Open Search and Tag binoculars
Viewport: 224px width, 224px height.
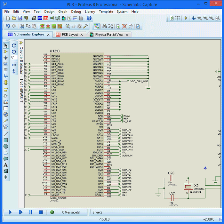pos(105,26)
